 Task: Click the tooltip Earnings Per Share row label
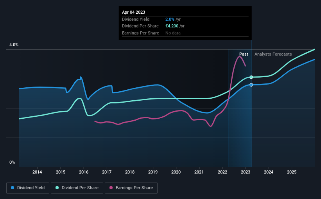click(140, 33)
